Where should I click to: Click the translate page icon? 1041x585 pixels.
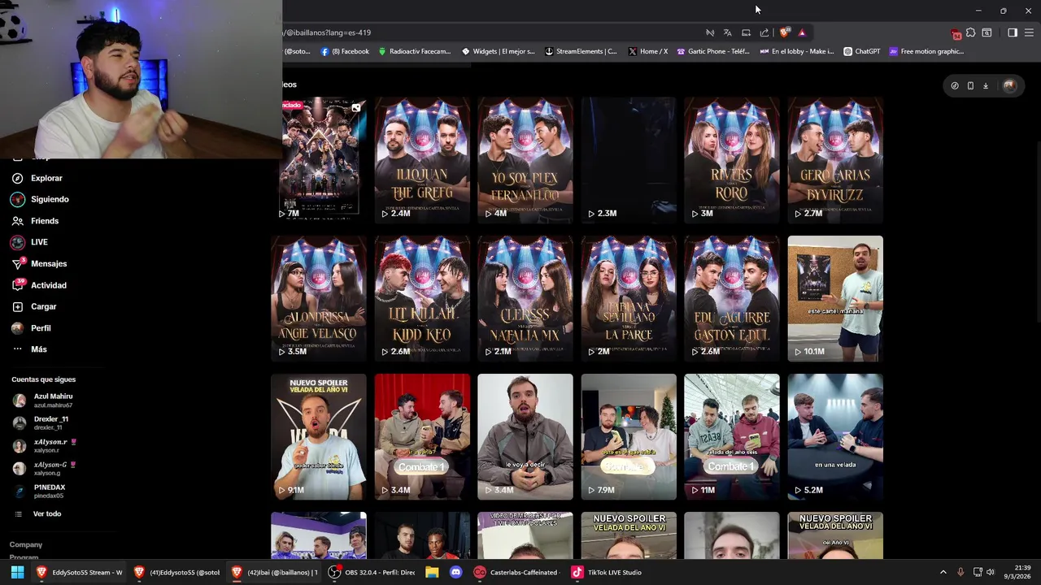click(727, 32)
